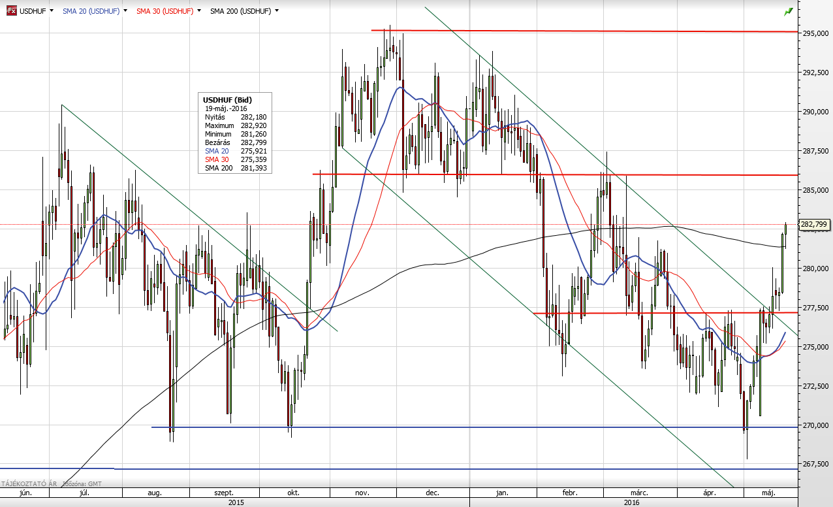Click the 'febr.' month label on time axis
The image size is (833, 507).
571,493
